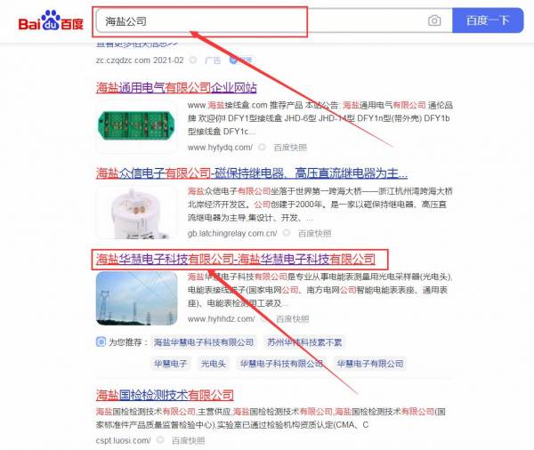
Task: Open 海盐国检检测技术有限公司 result
Action: (x=165, y=395)
